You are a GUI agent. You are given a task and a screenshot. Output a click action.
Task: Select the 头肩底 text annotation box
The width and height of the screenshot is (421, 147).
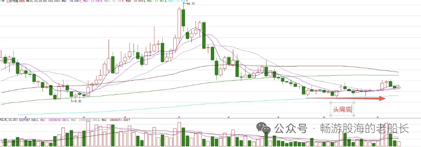point(342,109)
